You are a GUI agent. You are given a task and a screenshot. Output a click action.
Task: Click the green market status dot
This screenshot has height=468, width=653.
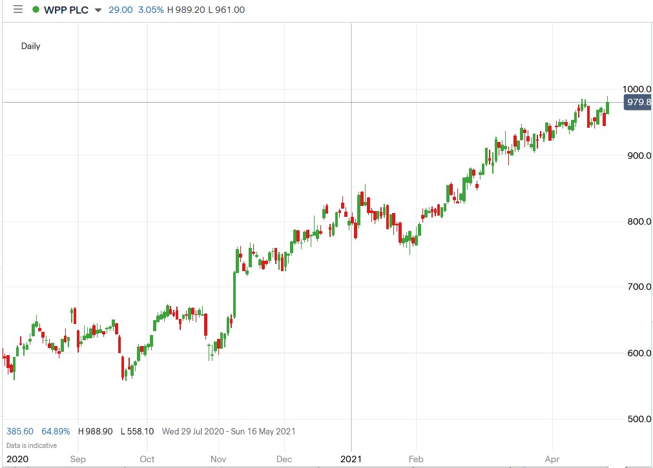pyautogui.click(x=36, y=10)
